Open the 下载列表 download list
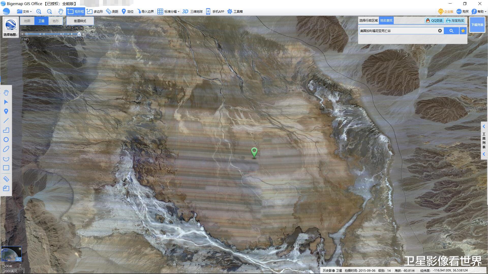The image size is (488, 274). [x=477, y=25]
